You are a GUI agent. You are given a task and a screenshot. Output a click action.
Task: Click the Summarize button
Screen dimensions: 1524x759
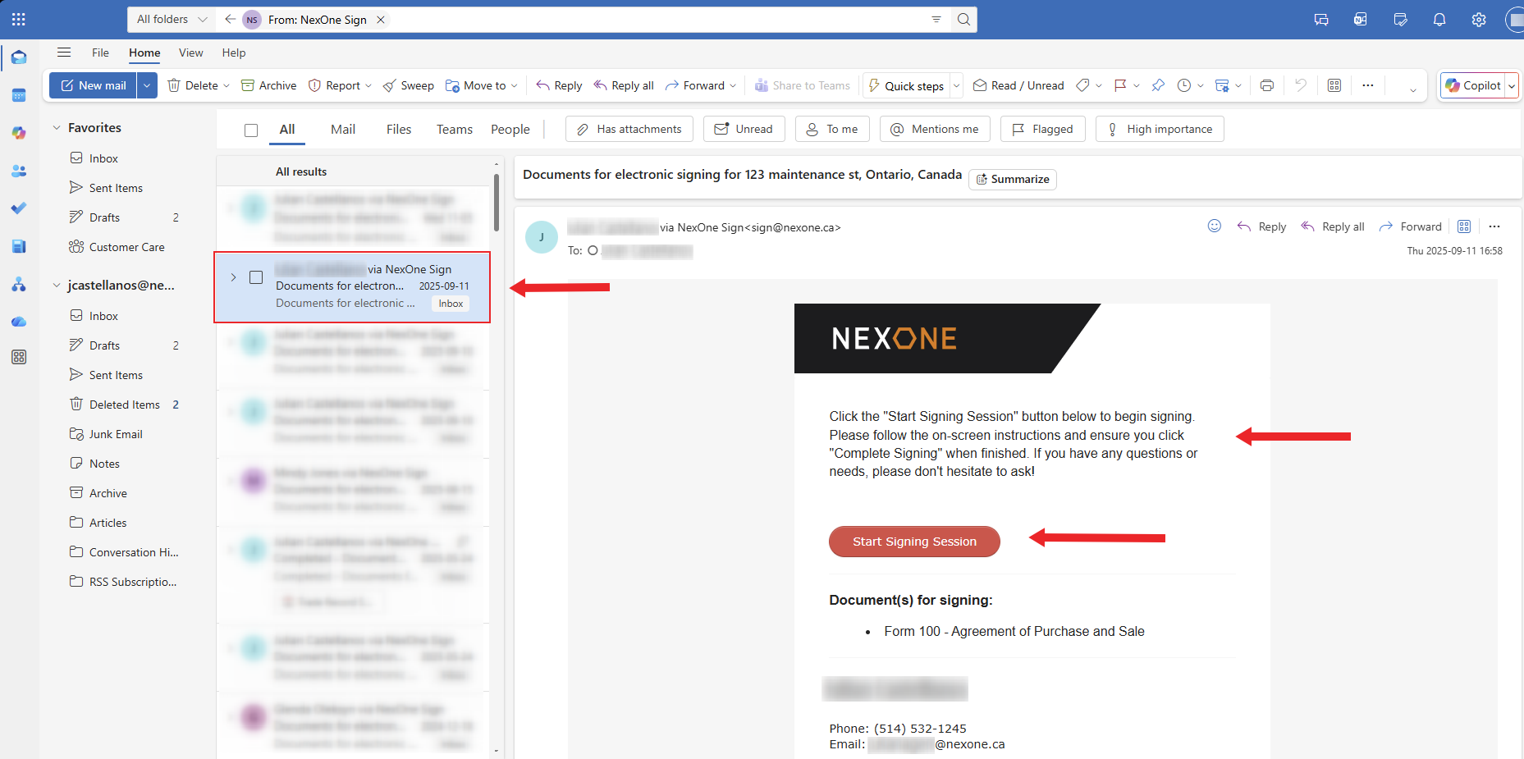click(x=1012, y=179)
